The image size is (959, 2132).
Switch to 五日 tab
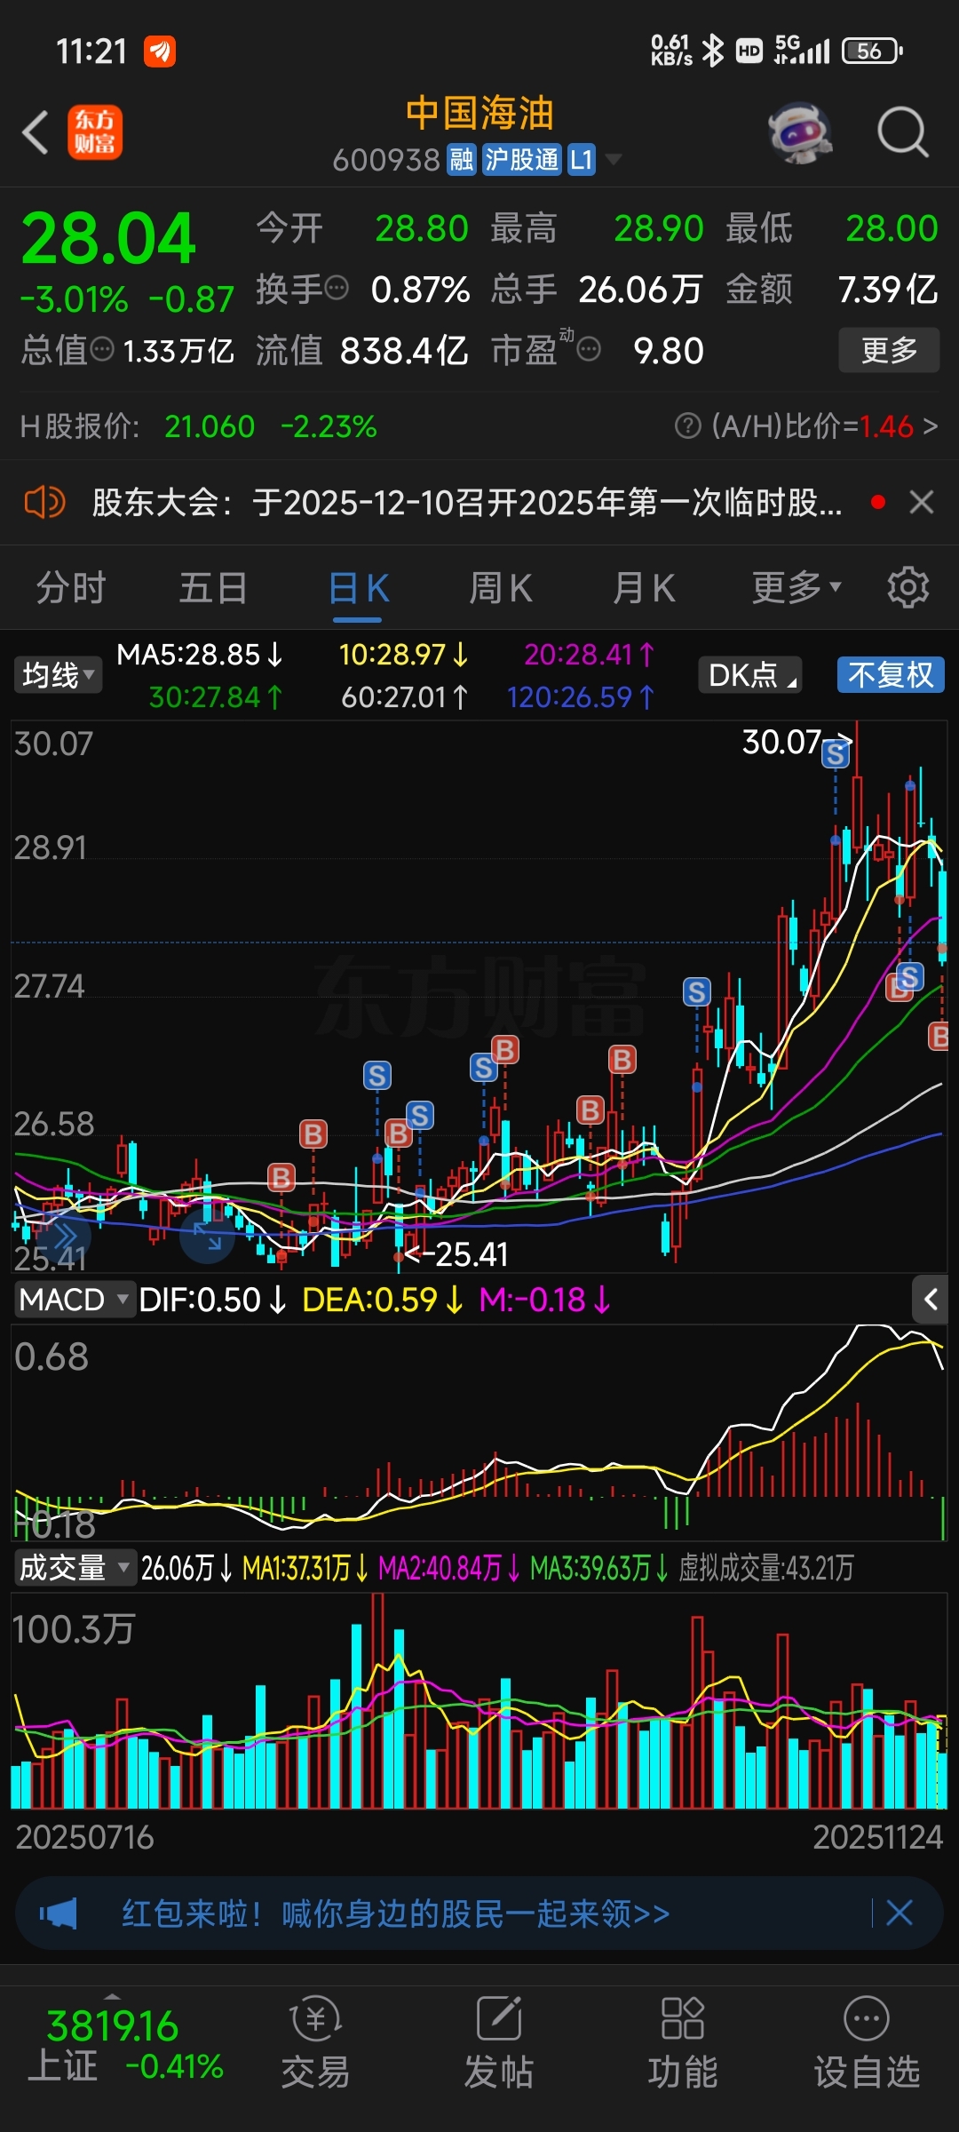[x=213, y=588]
